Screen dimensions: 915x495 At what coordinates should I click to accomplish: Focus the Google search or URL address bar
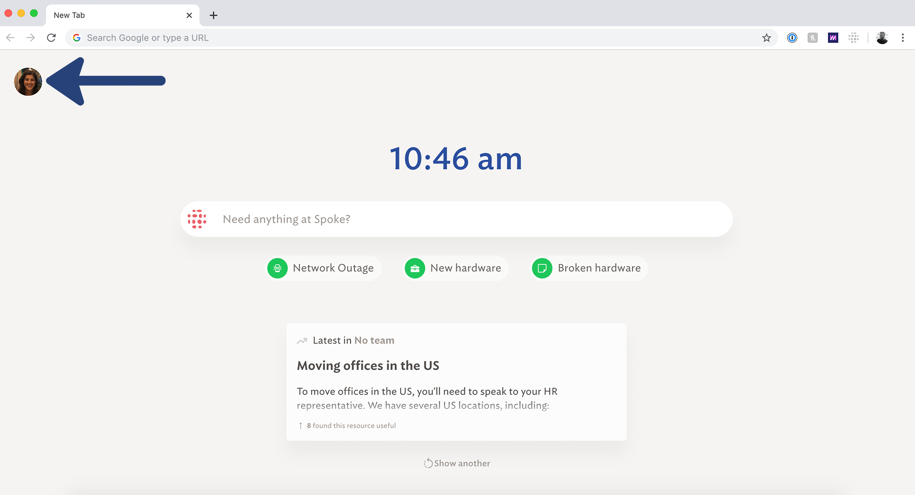pyautogui.click(x=421, y=38)
